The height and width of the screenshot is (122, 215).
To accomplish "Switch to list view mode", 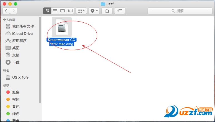I will coord(55,11).
